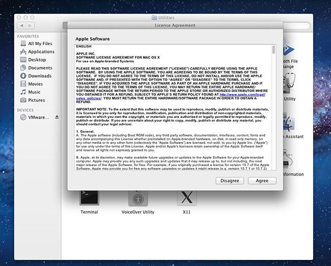Eject the VMware device
Viewport: 331px width, 266px height.
pyautogui.click(x=57, y=117)
